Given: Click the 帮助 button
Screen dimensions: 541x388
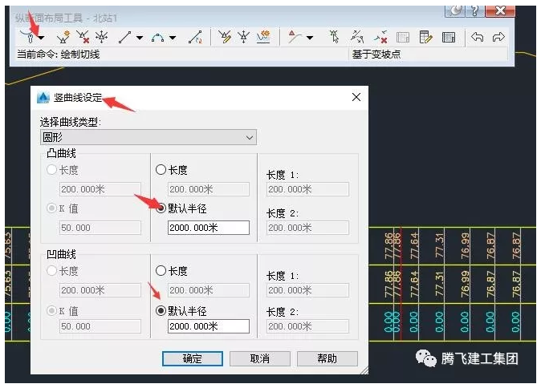Looking at the screenshot, I should (327, 358).
